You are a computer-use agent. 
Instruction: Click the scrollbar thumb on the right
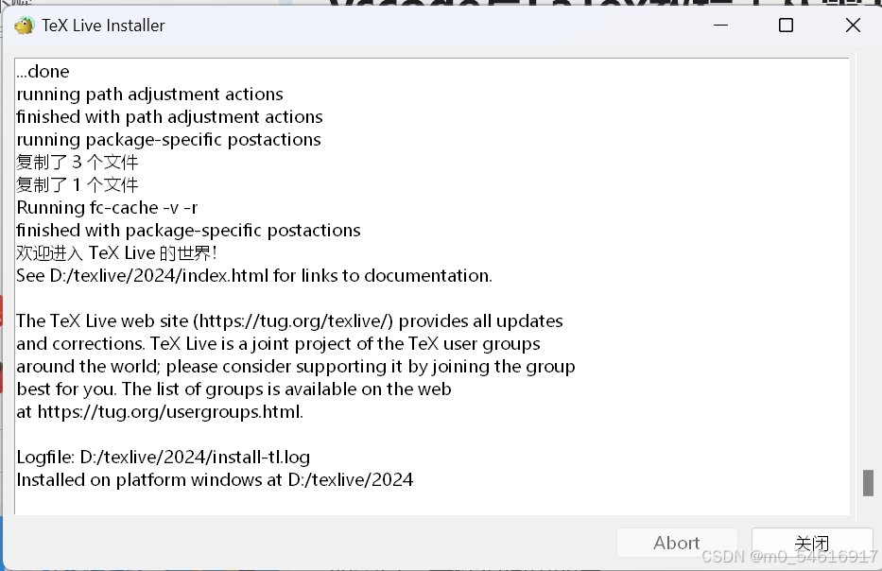(x=868, y=483)
